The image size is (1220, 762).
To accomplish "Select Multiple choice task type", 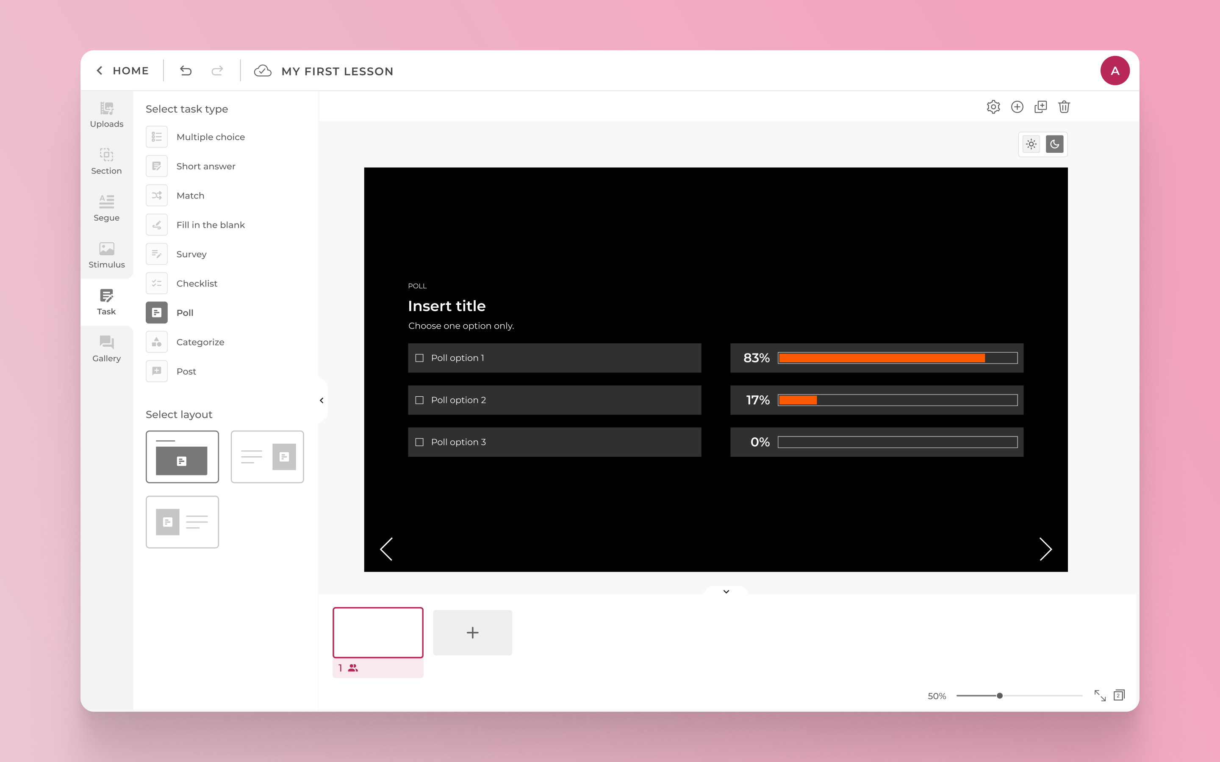I will coord(210,137).
